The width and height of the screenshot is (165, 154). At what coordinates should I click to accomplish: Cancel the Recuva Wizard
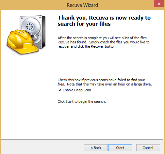(148, 147)
